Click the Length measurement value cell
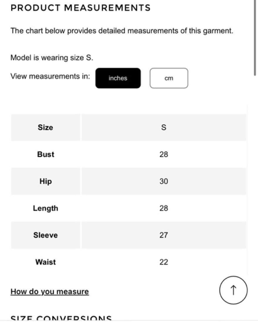 164,208
